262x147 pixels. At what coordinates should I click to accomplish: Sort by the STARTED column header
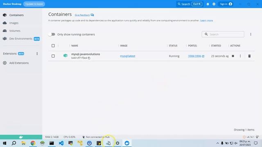point(216,46)
